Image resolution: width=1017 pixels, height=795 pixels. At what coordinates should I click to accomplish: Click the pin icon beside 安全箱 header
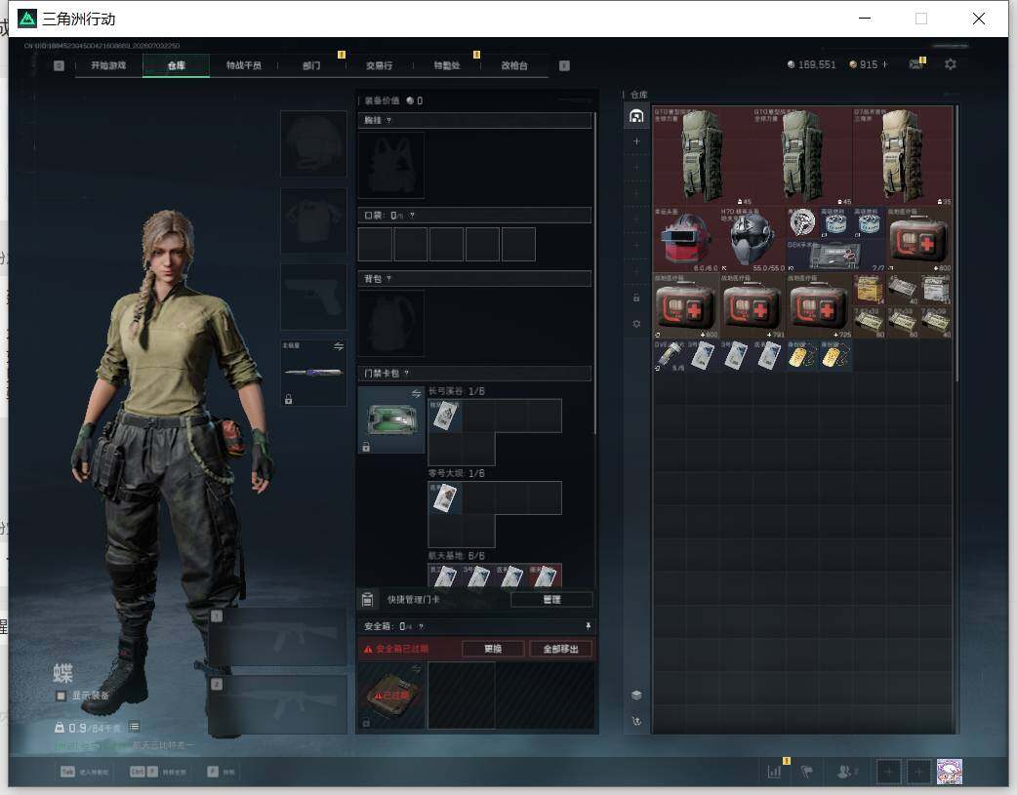point(588,625)
